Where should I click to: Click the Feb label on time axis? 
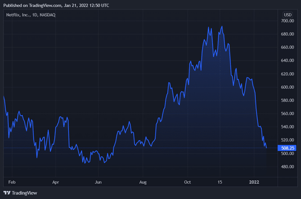[12, 182]
